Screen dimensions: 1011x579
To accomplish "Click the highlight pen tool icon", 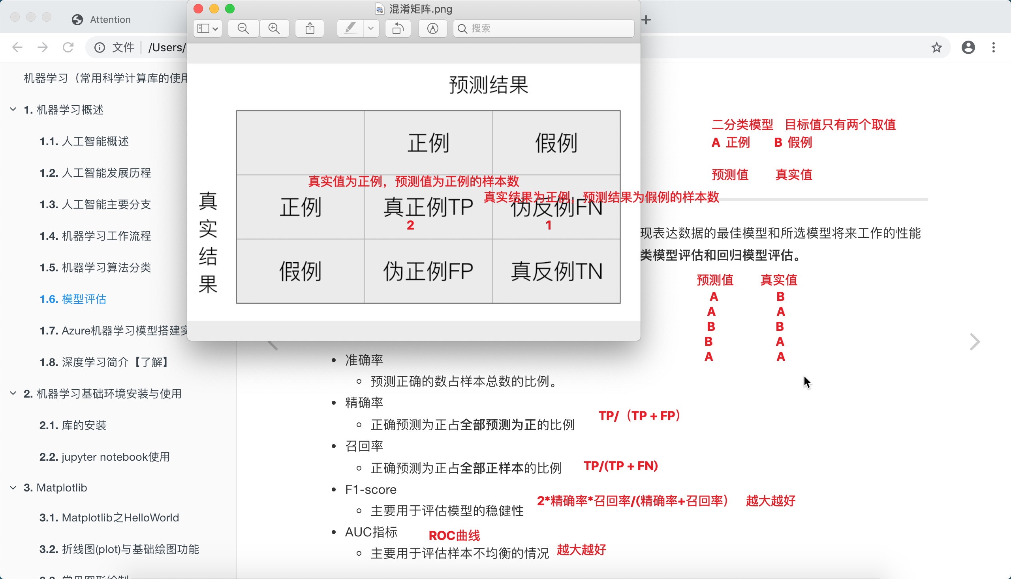I will coord(350,28).
